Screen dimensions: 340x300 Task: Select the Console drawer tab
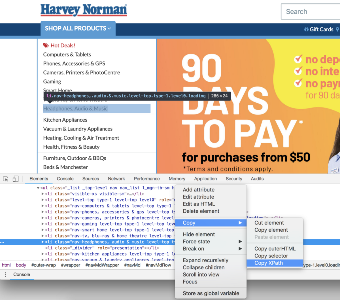click(x=22, y=274)
